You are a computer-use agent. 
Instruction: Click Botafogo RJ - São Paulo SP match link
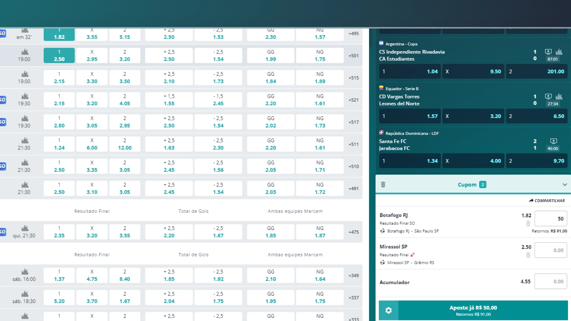[413, 231]
